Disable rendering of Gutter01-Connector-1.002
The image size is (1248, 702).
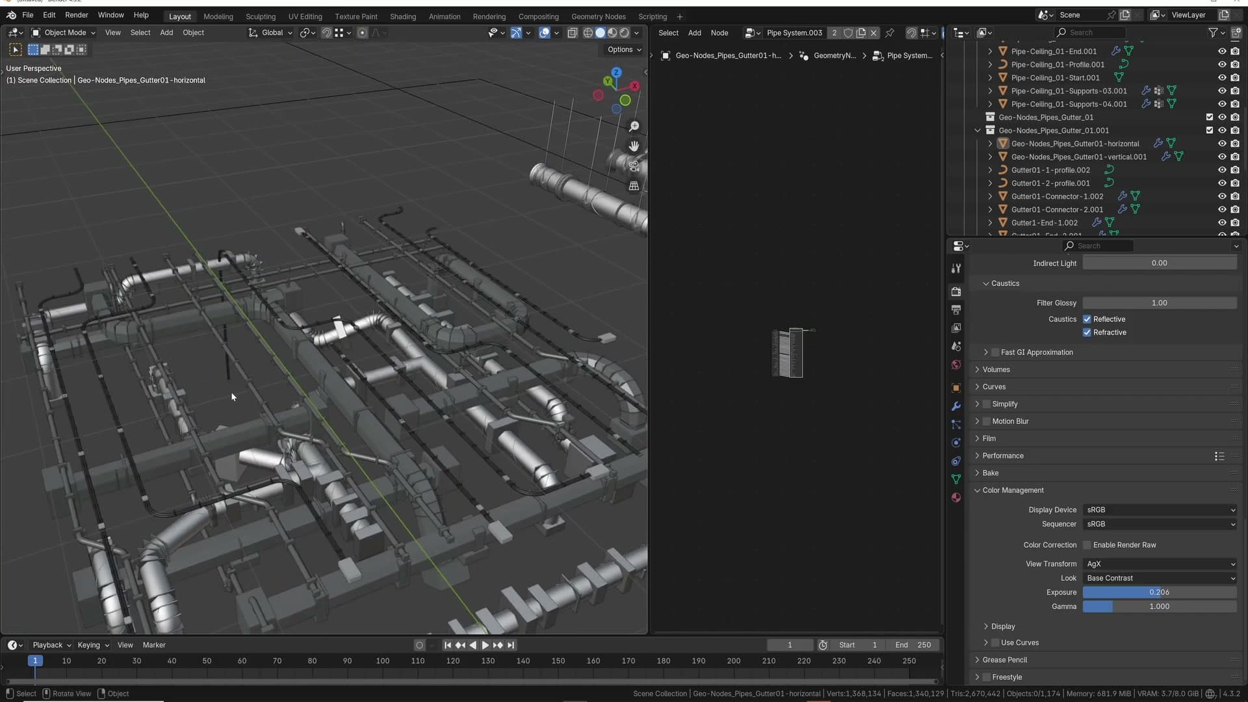pyautogui.click(x=1235, y=196)
